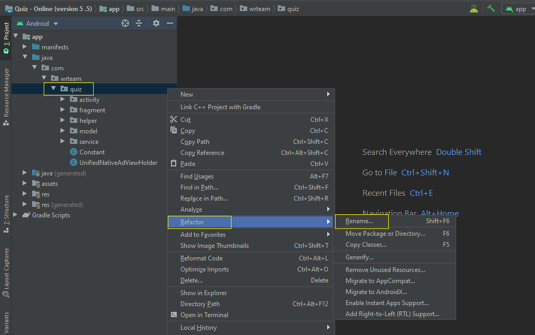The width and height of the screenshot is (535, 335).
Task: Choose Rename... in Refactor submenu
Action: click(395, 221)
